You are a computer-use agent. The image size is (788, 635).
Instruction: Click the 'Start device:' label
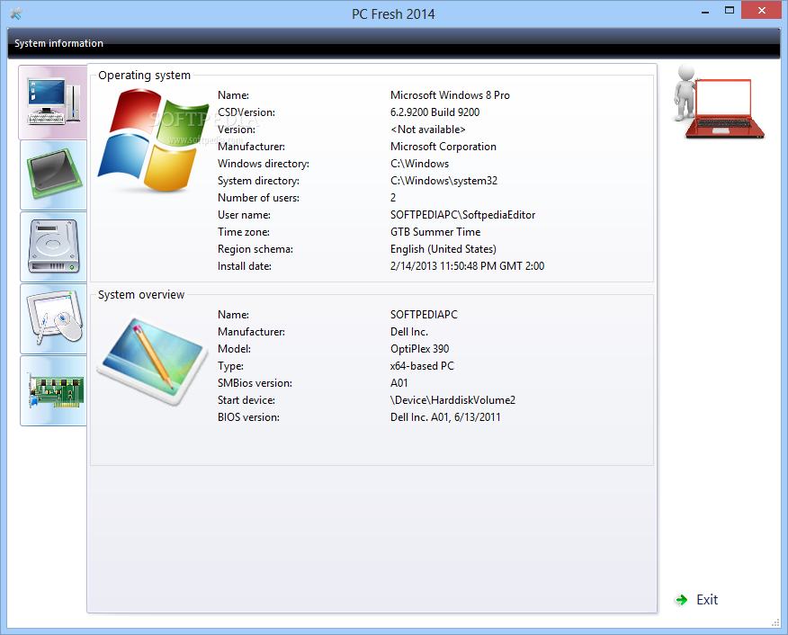pyautogui.click(x=246, y=400)
